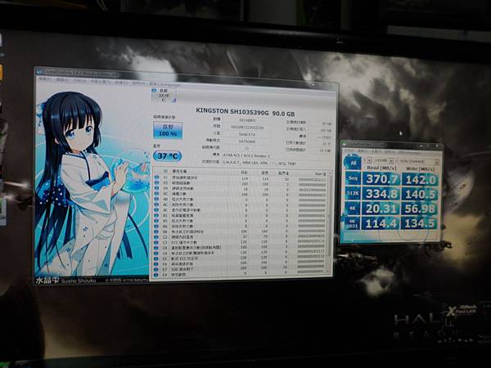Click the 4K QD32 read result 114.4
This screenshot has width=491, height=368.
[x=381, y=223]
